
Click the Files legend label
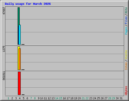pyautogui.click(x=126, y=20)
